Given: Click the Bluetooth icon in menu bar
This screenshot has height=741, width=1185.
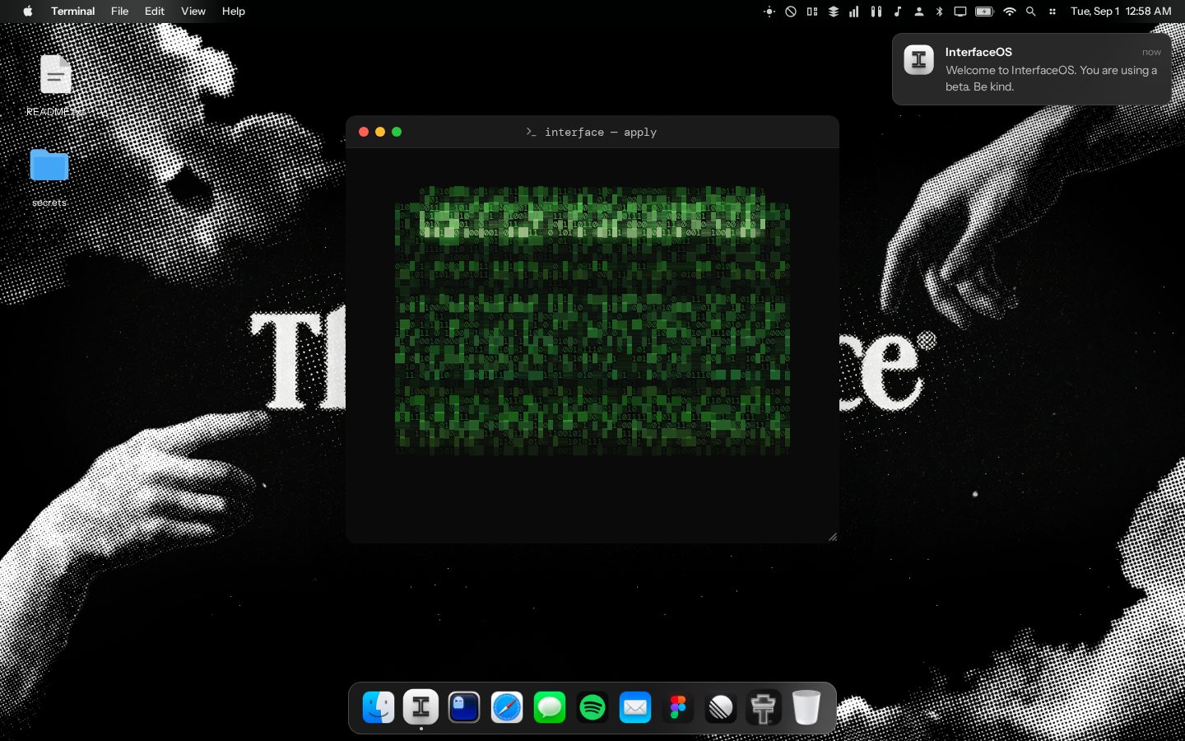Looking at the screenshot, I should pos(939,12).
